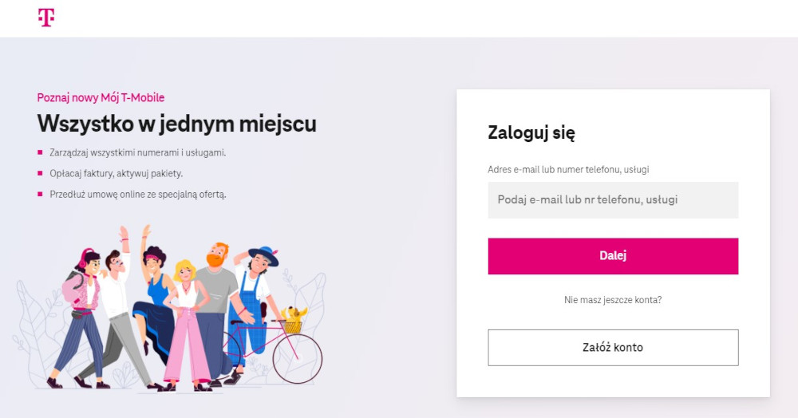Click the pink Dalej button
This screenshot has width=798, height=418.
click(x=613, y=256)
